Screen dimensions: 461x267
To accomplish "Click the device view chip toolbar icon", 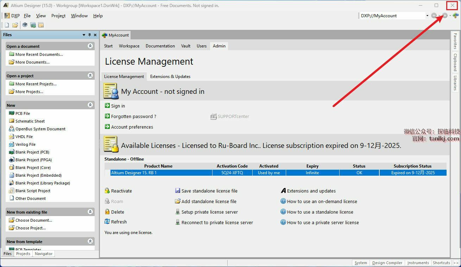I will [x=25, y=25].
